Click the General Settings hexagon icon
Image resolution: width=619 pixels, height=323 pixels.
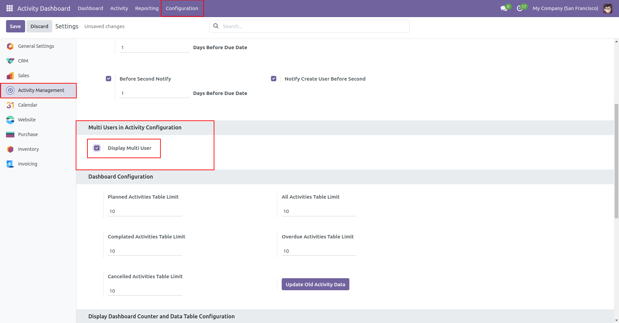[10, 46]
